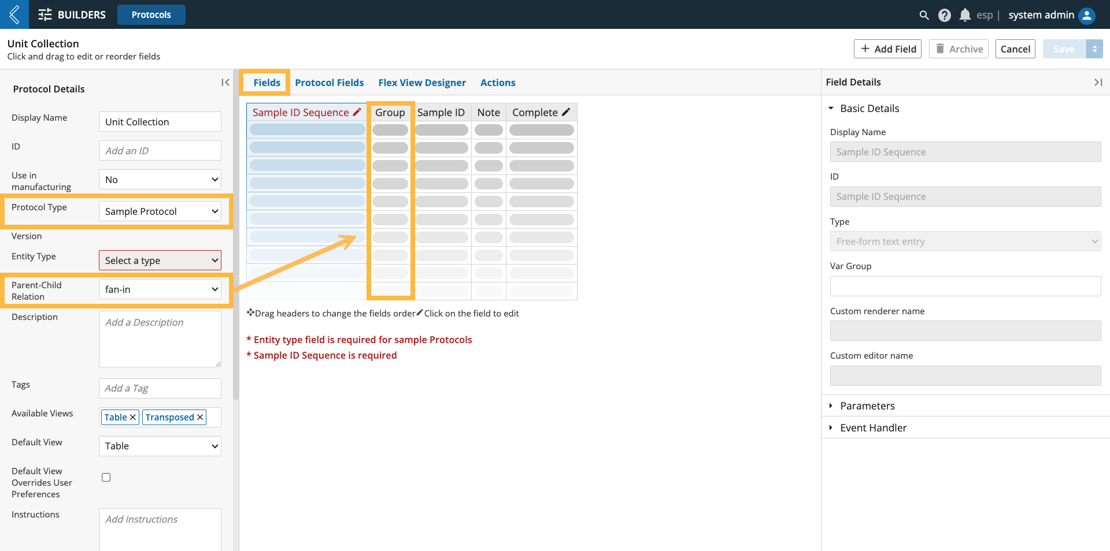The height and width of the screenshot is (551, 1110).
Task: Click the Add an ID input
Action: click(160, 151)
